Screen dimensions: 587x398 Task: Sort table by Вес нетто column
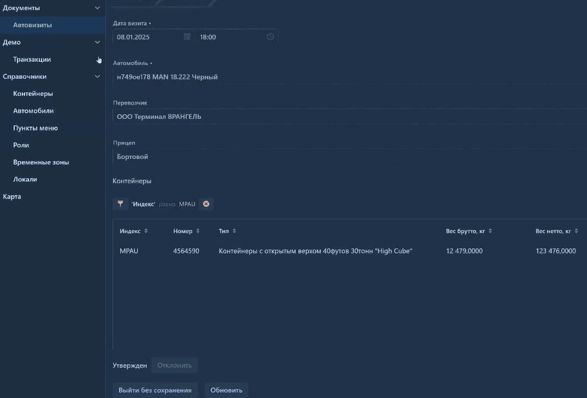(576, 231)
